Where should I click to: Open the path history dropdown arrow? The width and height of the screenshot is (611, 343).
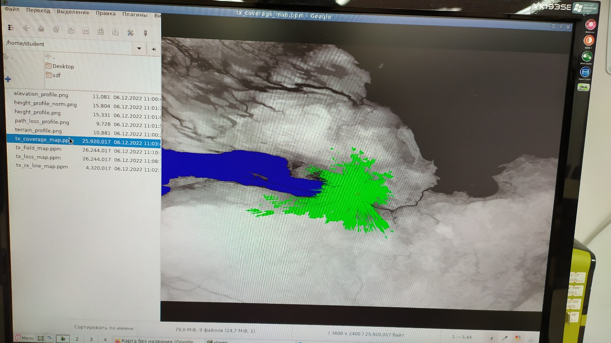pos(139,48)
